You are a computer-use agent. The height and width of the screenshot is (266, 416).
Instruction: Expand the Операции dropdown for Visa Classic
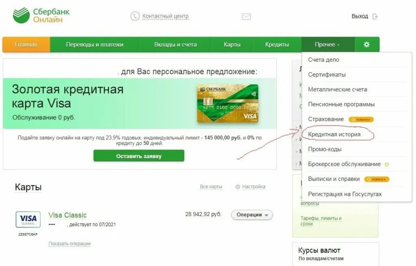tap(252, 215)
